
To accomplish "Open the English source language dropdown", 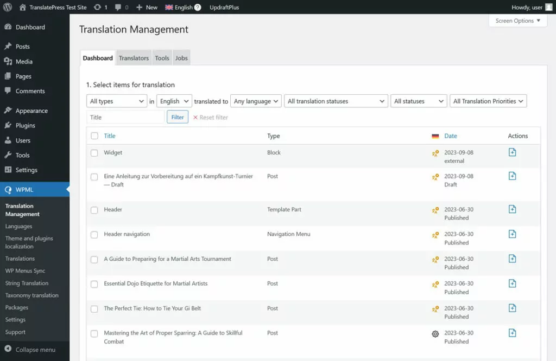I will pyautogui.click(x=174, y=101).
